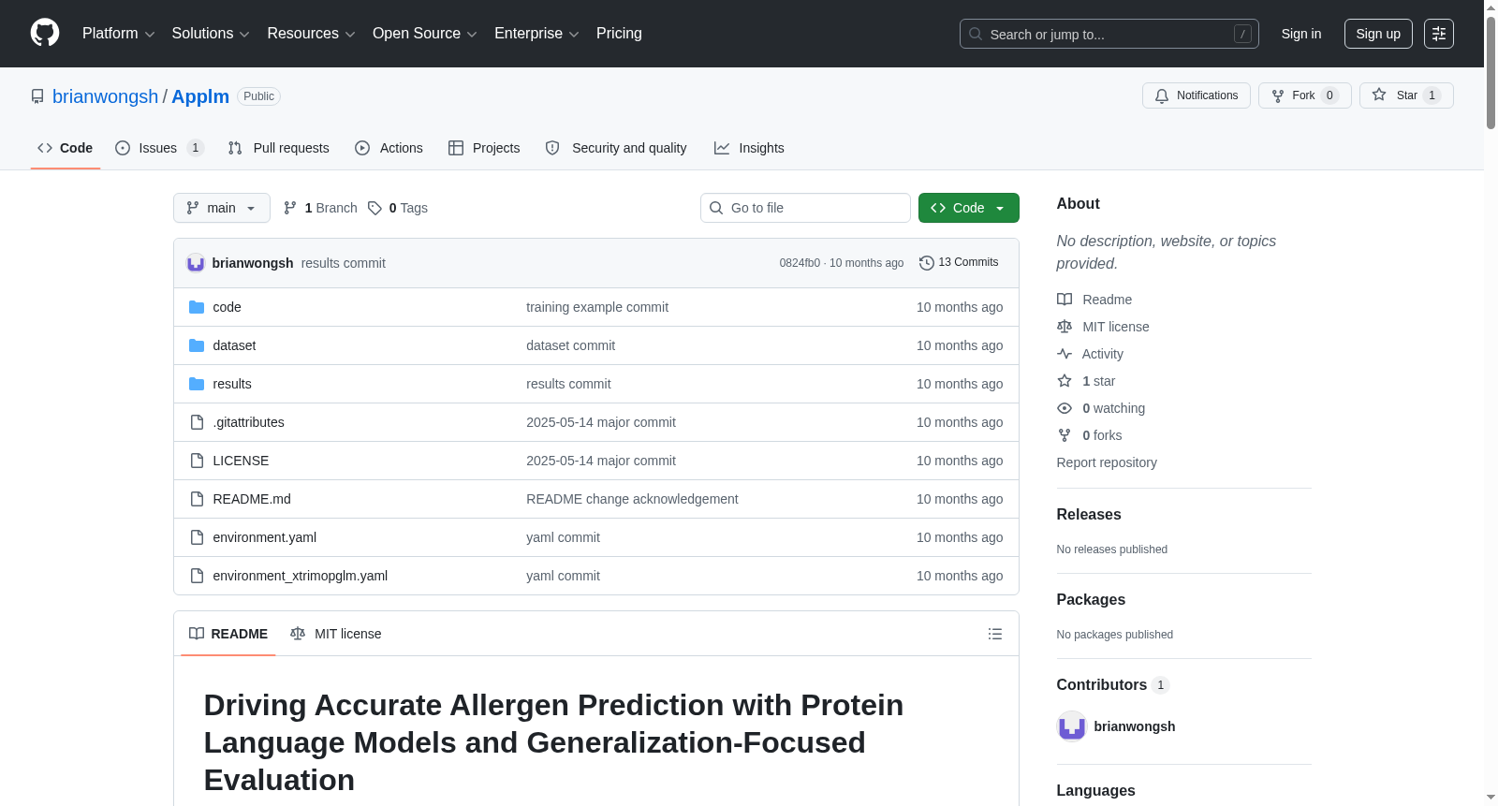Image resolution: width=1498 pixels, height=806 pixels.
Task: Click the branch icon next to 1 Branch
Action: [x=290, y=208]
